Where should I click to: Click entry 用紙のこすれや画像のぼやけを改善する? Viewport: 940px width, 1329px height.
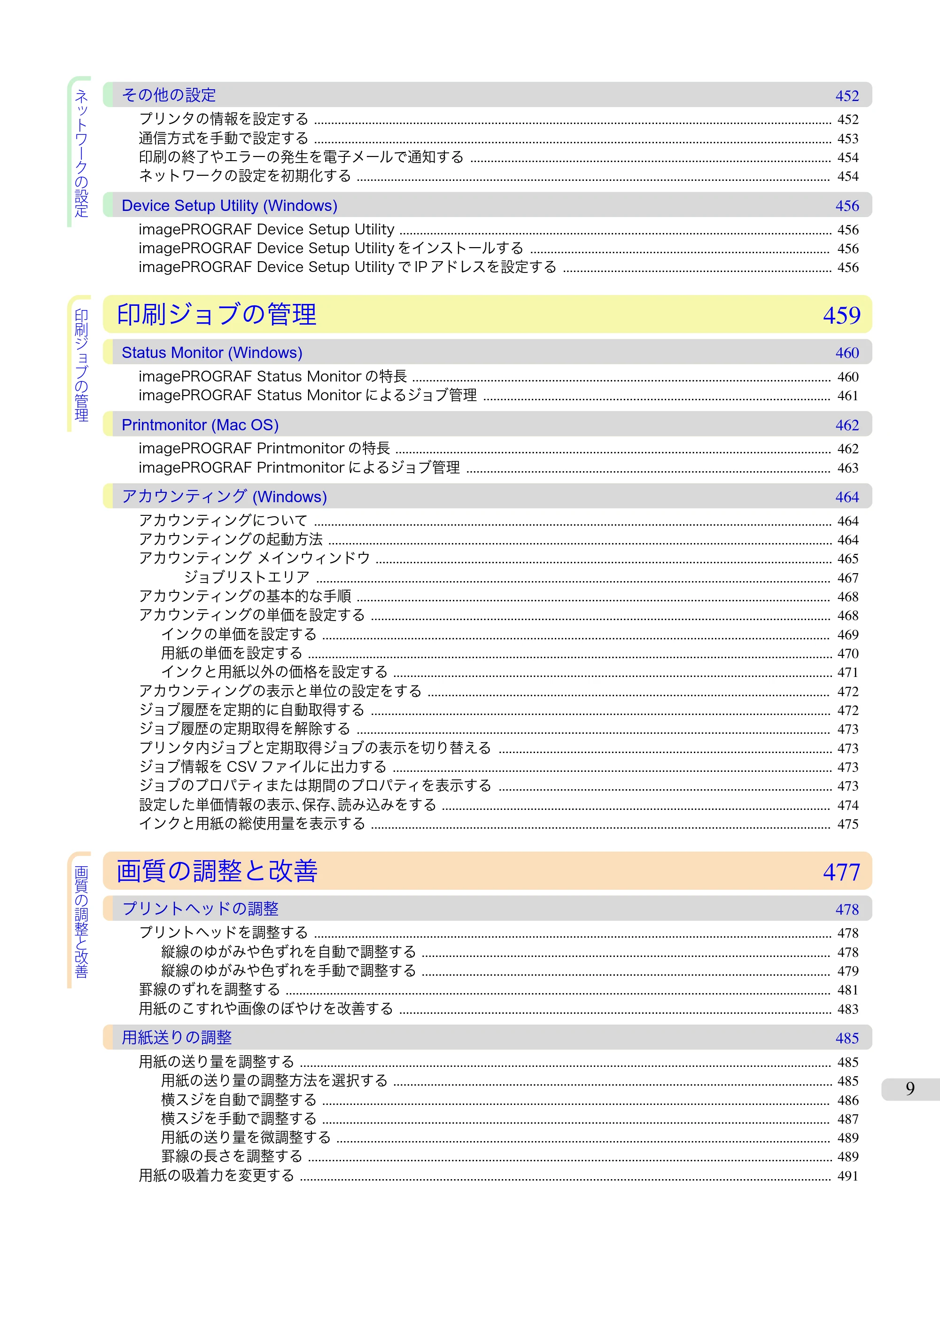click(498, 1009)
